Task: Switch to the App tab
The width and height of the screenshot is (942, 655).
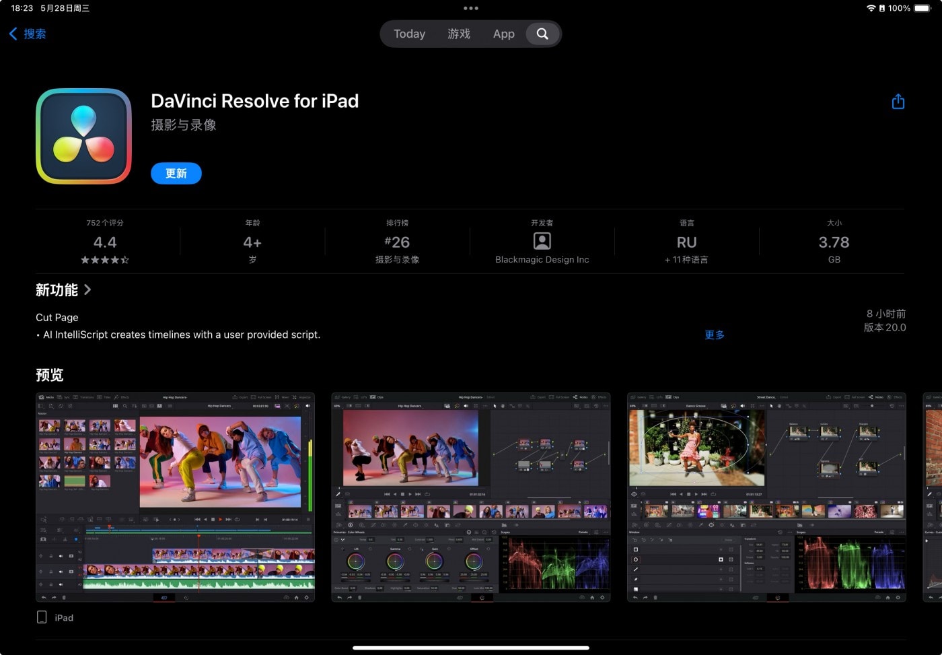Action: 503,34
